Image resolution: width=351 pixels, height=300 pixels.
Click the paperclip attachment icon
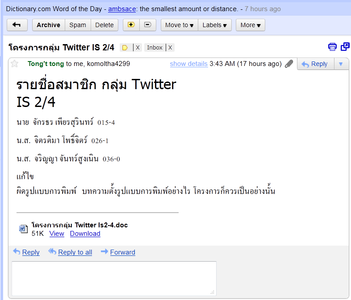point(289,64)
